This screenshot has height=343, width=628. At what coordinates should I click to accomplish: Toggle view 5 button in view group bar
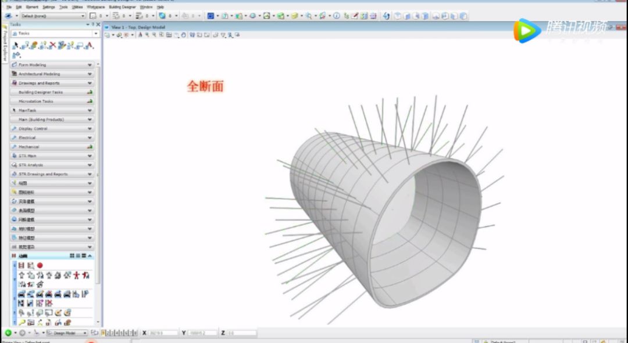tap(122, 333)
